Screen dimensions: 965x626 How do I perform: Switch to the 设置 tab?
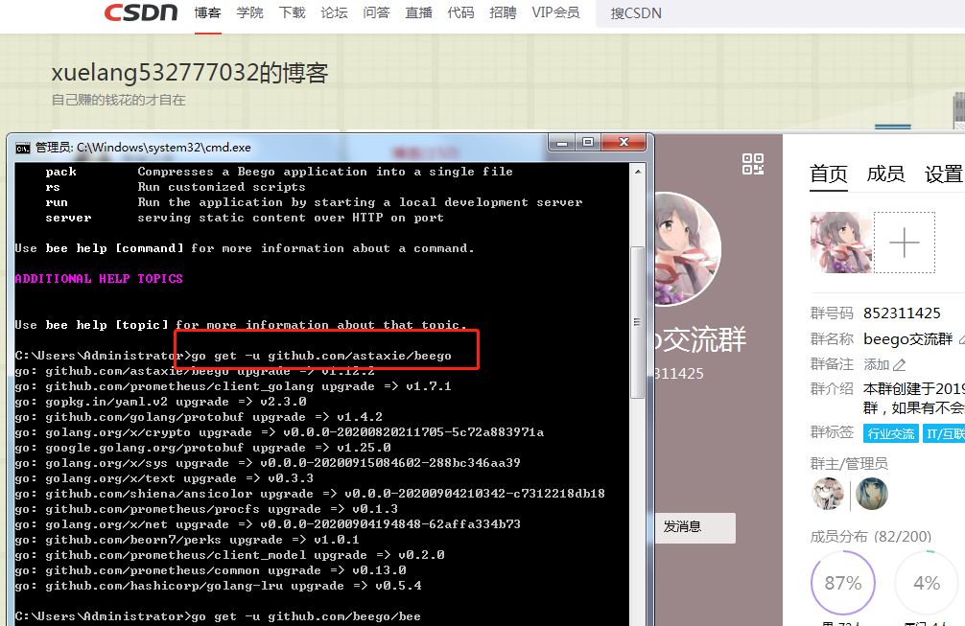(944, 174)
